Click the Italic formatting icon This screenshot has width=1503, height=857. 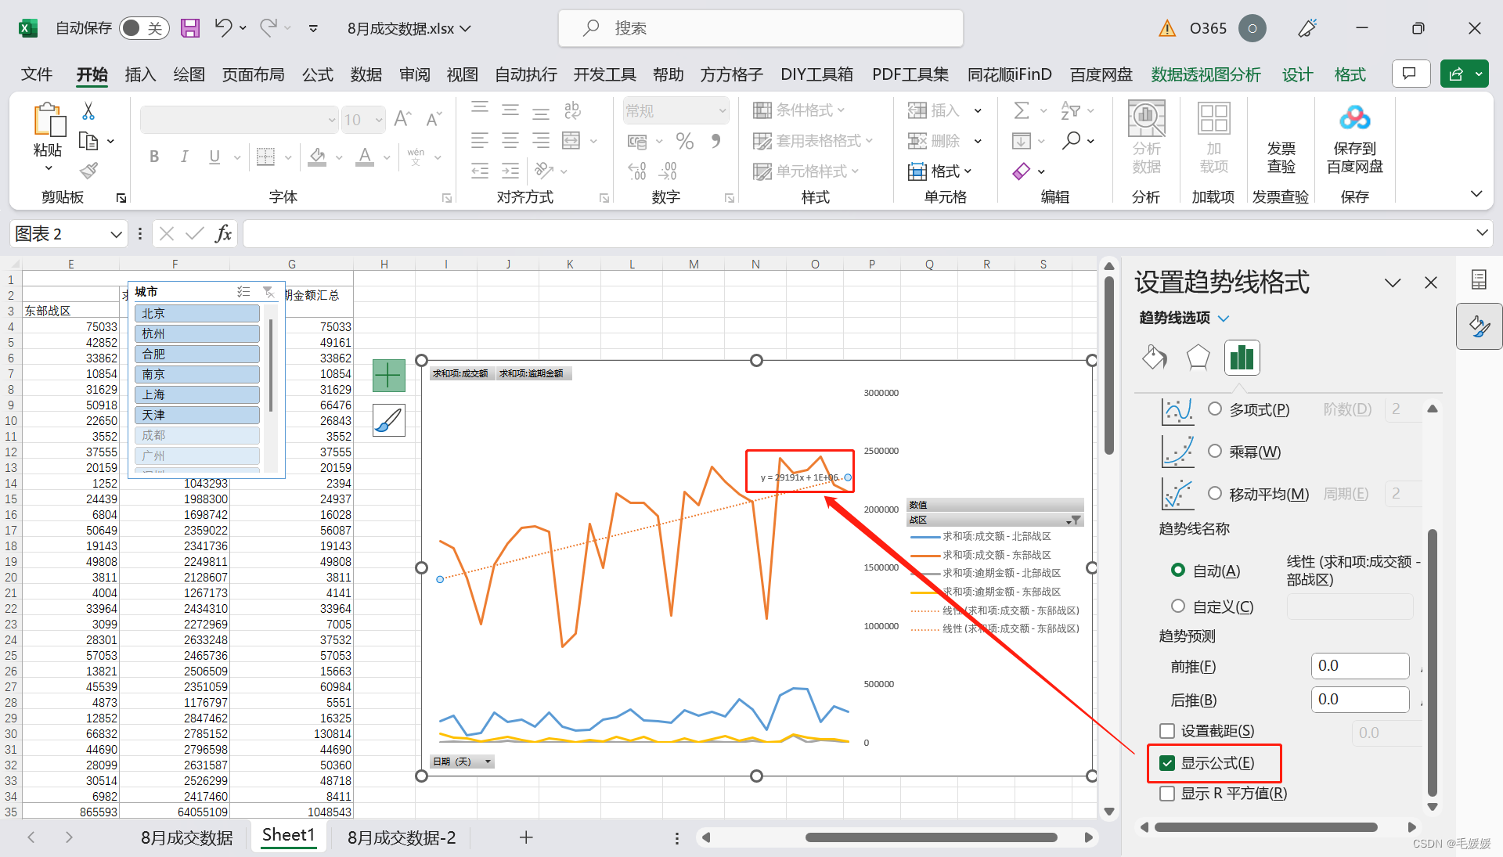point(184,157)
